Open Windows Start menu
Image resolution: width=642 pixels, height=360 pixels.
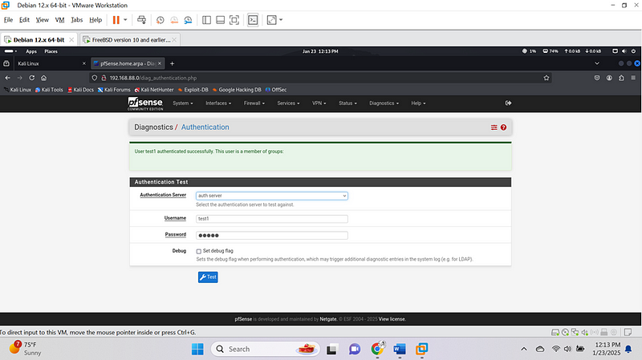(x=197, y=349)
